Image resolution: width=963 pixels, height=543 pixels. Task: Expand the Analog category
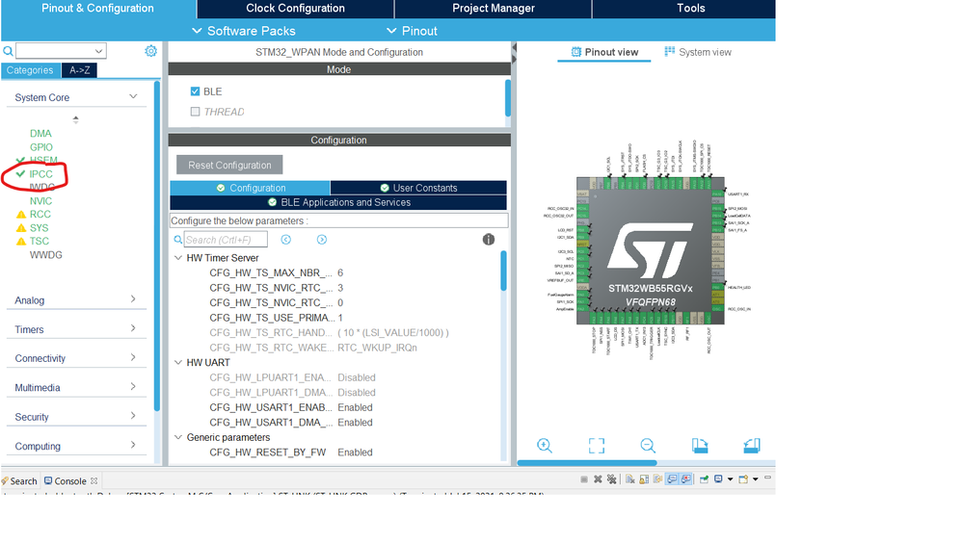point(133,298)
